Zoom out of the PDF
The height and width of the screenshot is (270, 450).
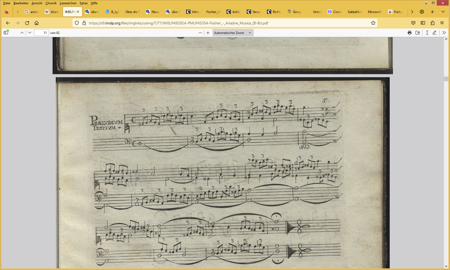[x=200, y=33]
